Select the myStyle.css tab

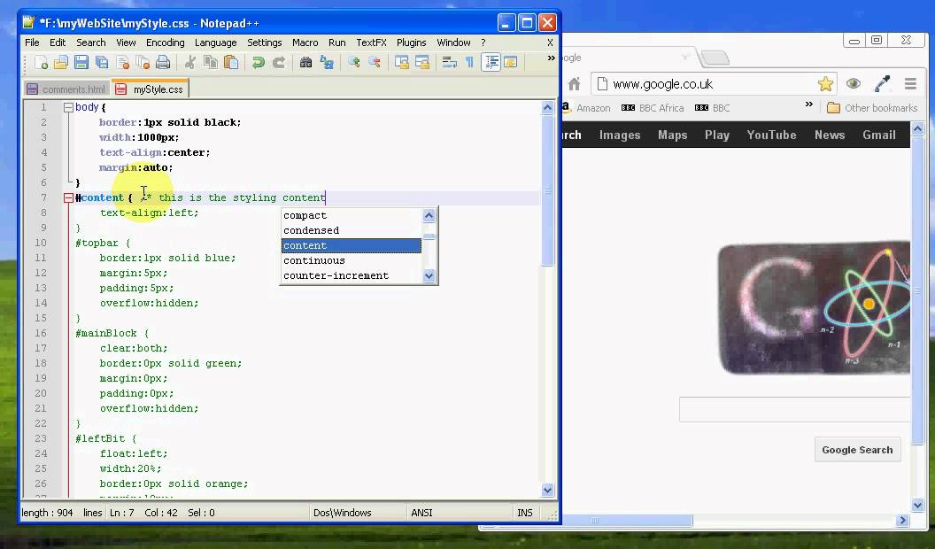pos(151,89)
